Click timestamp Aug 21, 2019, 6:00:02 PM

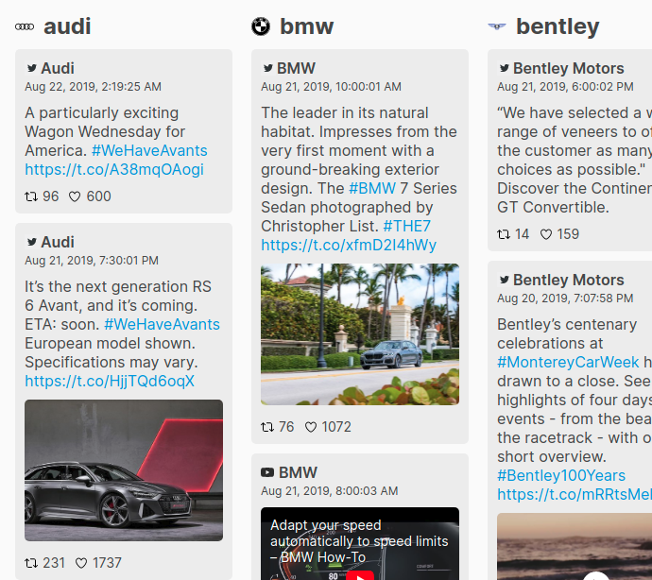(565, 87)
